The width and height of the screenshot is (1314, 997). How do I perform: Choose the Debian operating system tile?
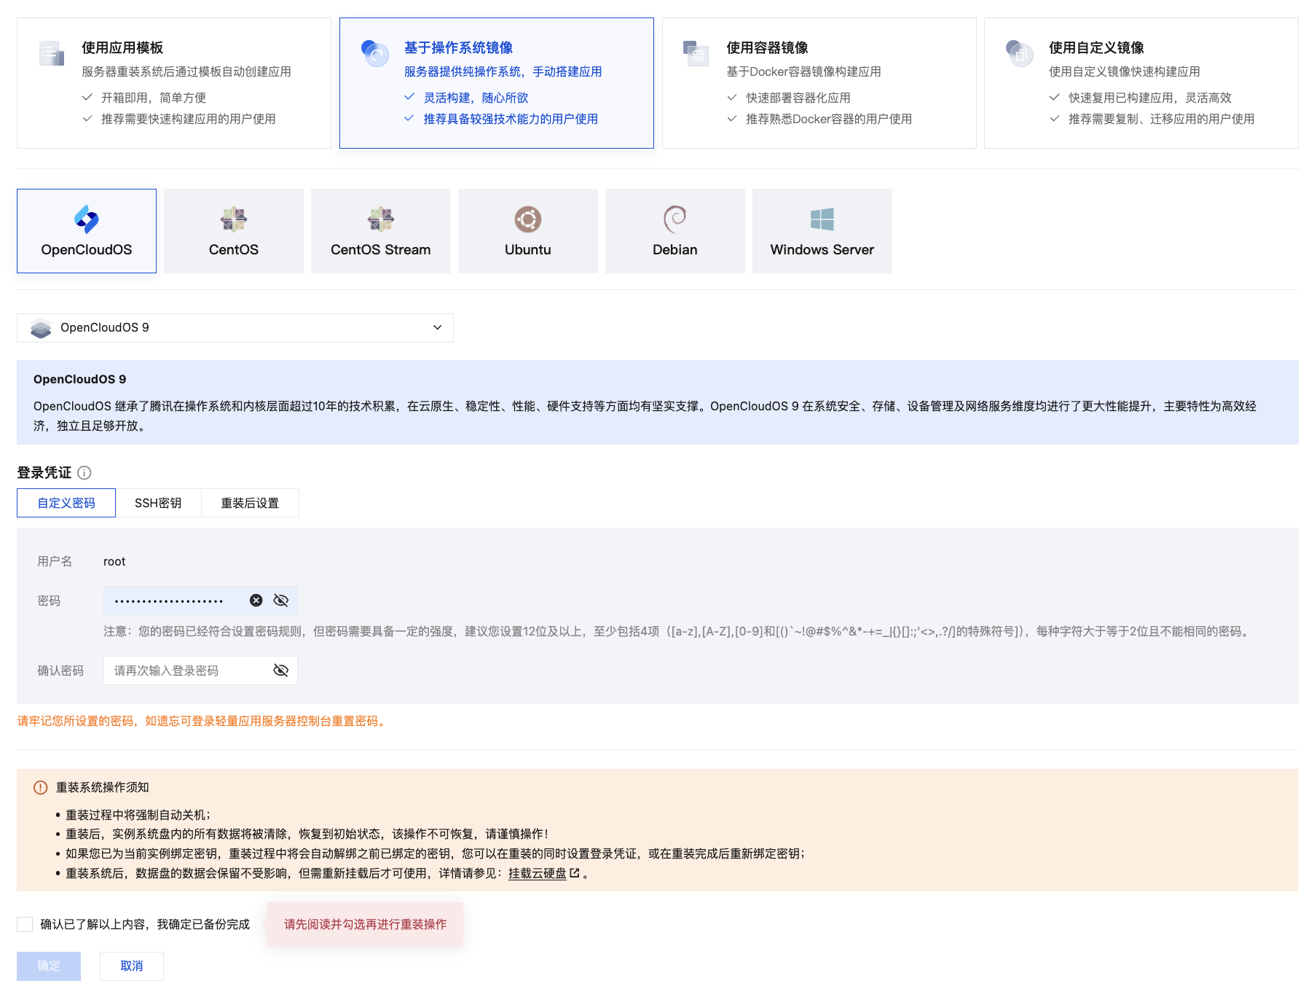click(x=675, y=231)
